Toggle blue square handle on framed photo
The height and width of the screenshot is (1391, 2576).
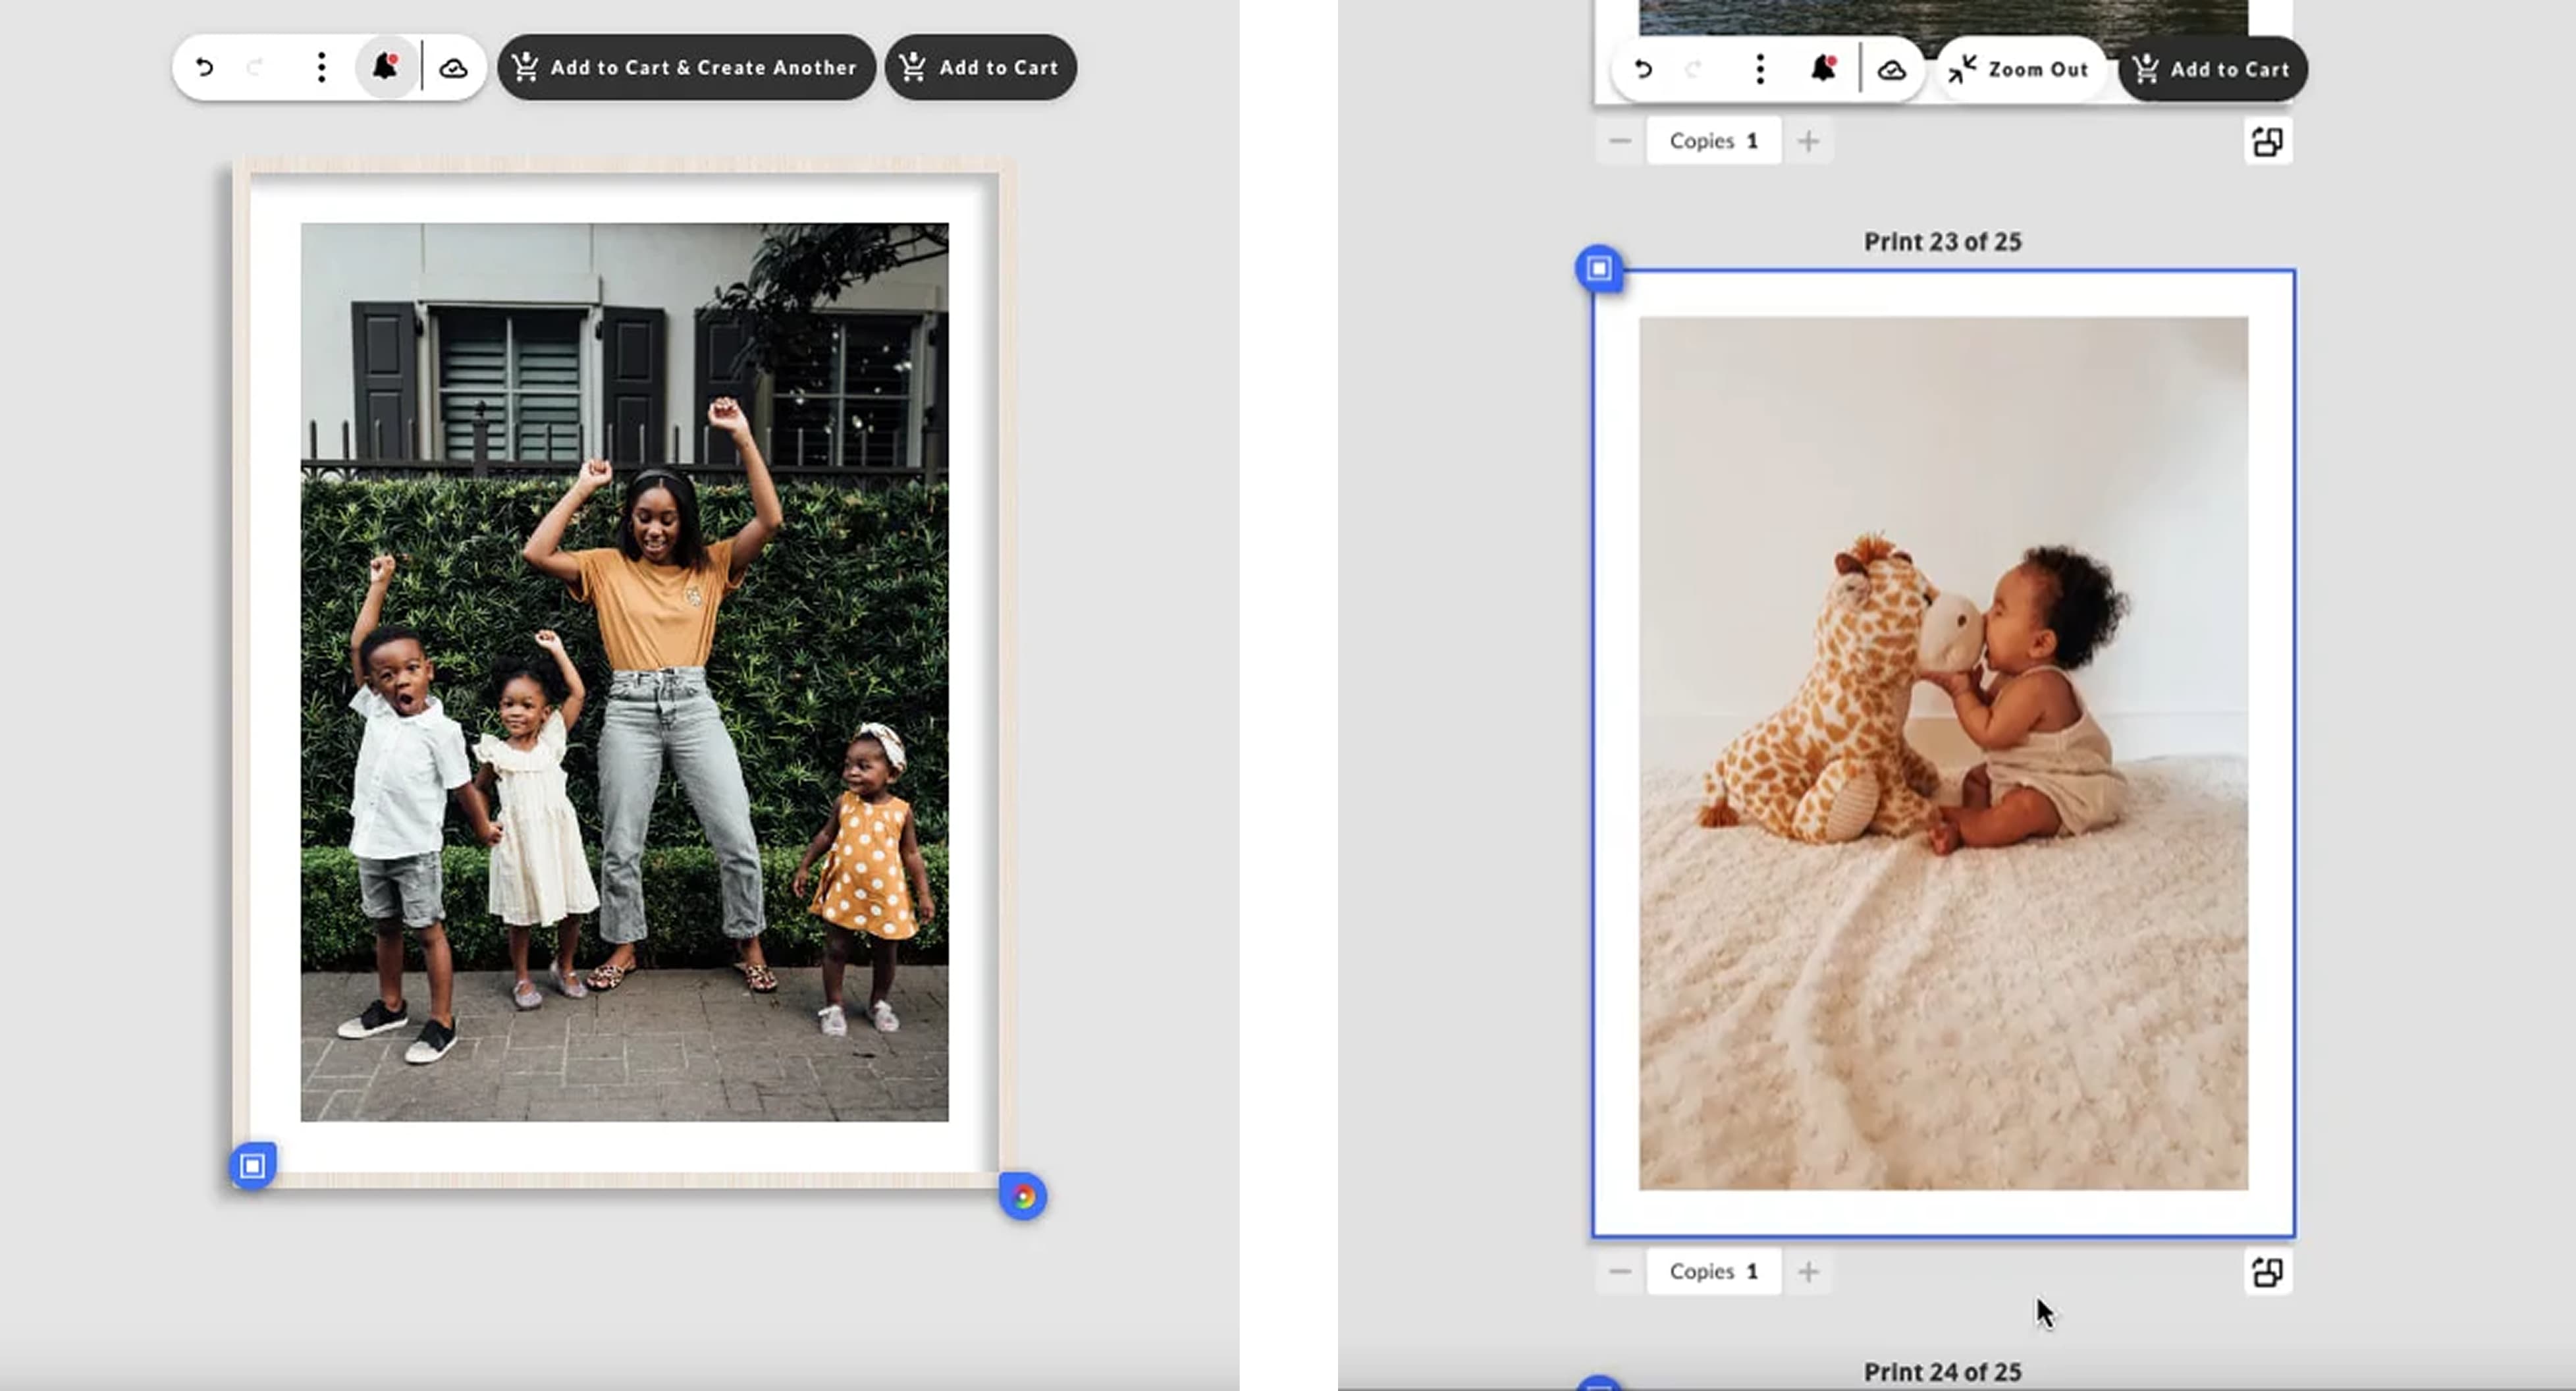click(x=252, y=1165)
